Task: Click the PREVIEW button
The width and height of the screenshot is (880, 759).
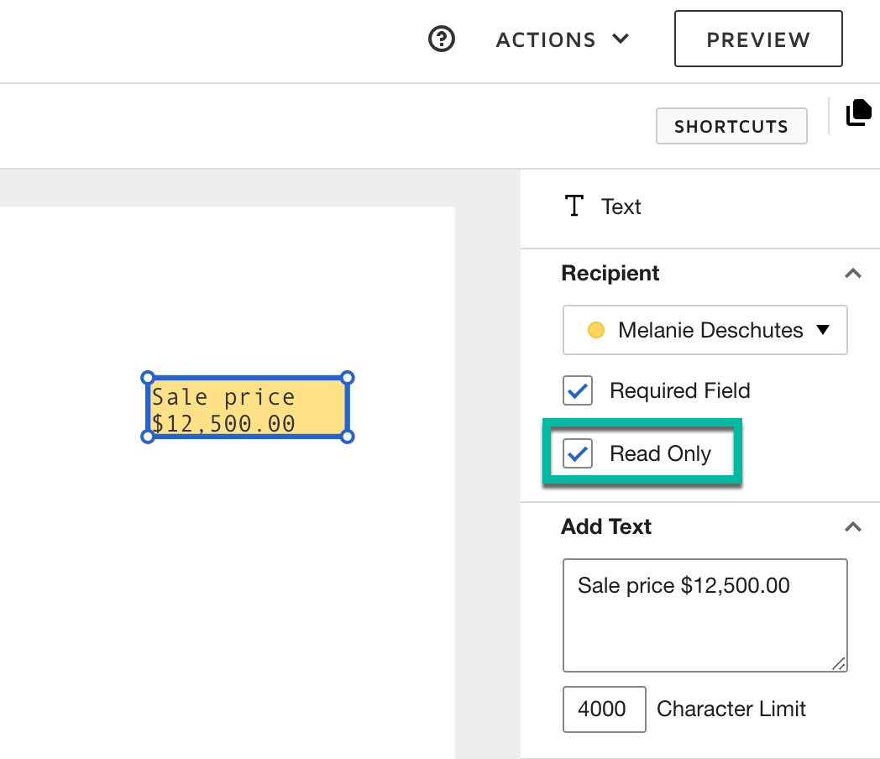Action: click(757, 39)
